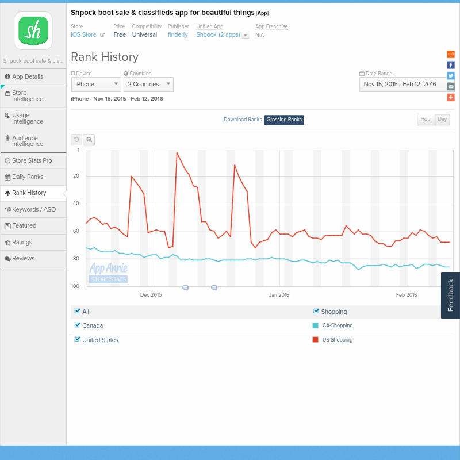The image size is (460, 460).
Task: Click the orange plus share icon
Action: pos(451,97)
